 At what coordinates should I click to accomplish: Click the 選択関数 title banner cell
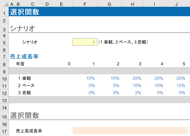tap(25, 12)
